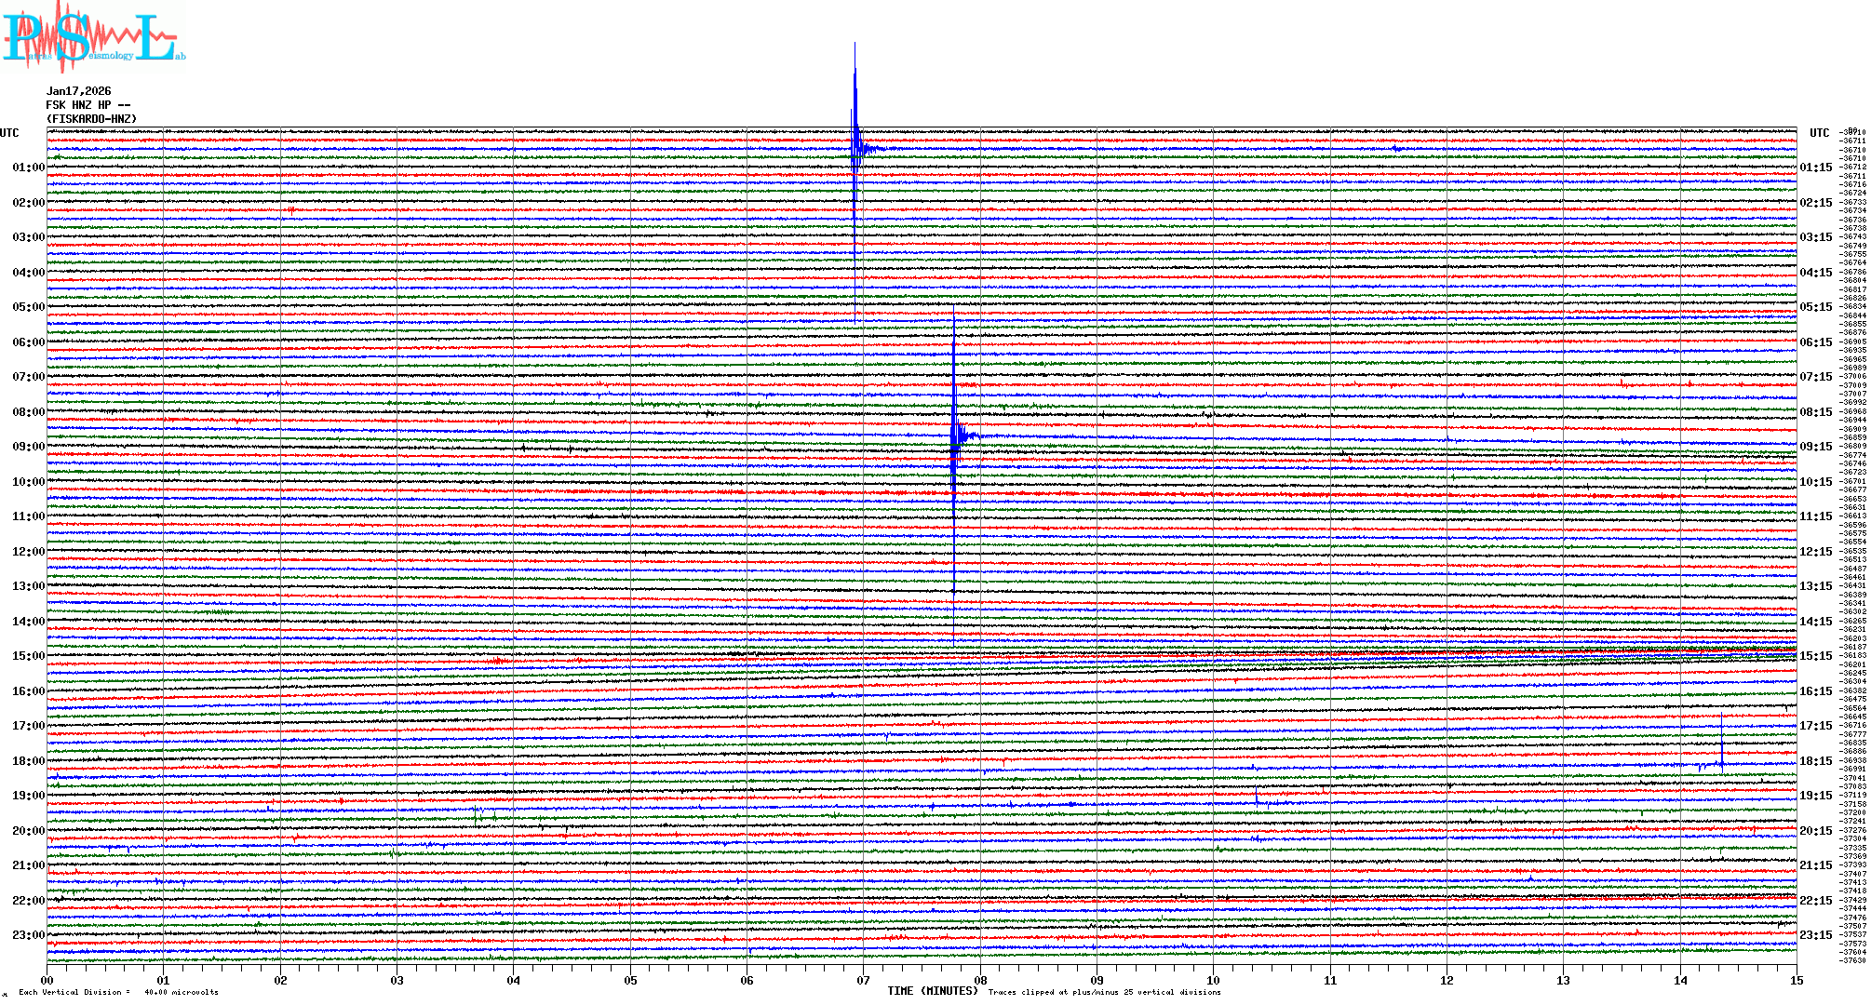This screenshot has width=1871, height=1005.
Task: Click the Traces clipped footnote text
Action: 1104,992
